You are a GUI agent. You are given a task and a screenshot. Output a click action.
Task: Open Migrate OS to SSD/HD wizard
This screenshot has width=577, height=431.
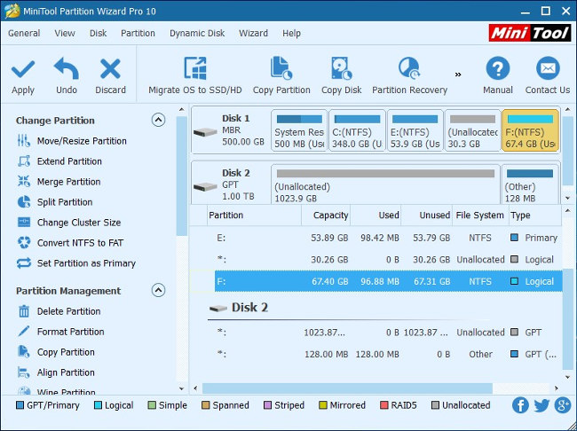click(194, 69)
